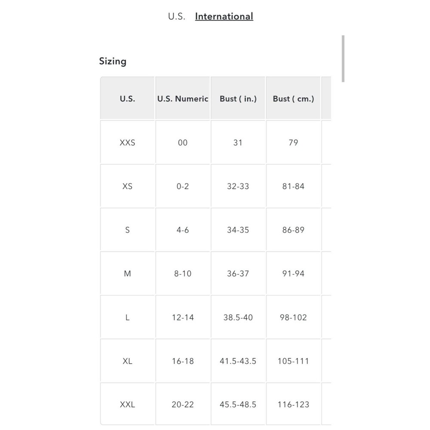Switch to the U.S. sizing tab
This screenshot has width=430, height=430.
(x=177, y=16)
